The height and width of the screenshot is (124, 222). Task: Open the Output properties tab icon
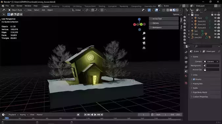(x=186, y=62)
